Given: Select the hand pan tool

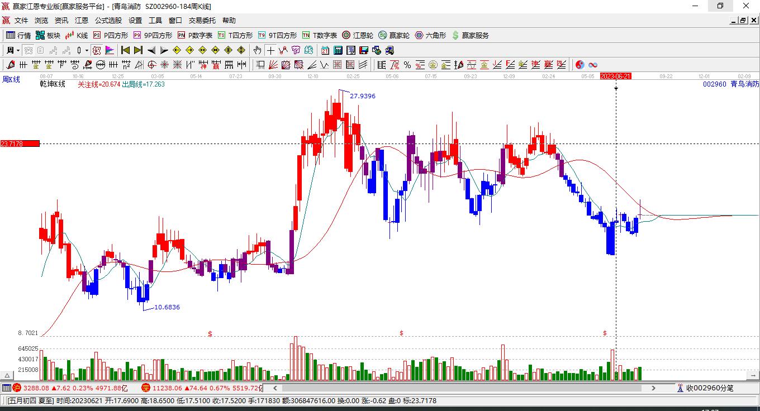Looking at the screenshot, I should (x=257, y=50).
